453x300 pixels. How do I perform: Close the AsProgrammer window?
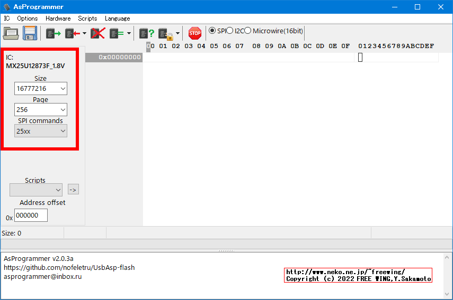click(x=441, y=7)
